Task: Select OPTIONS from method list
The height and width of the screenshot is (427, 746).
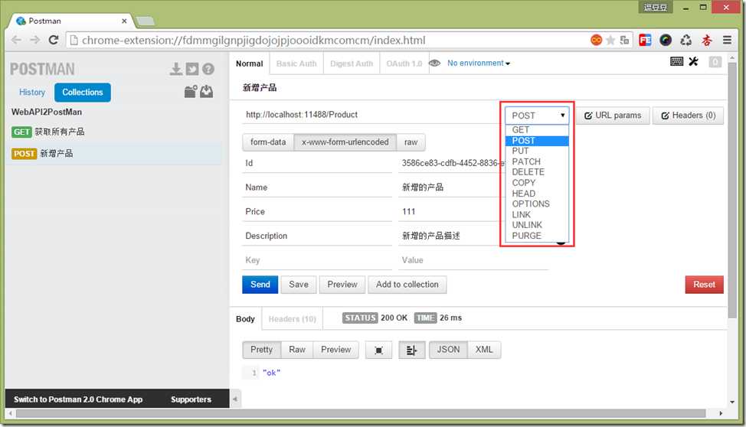Action: [x=537, y=204]
